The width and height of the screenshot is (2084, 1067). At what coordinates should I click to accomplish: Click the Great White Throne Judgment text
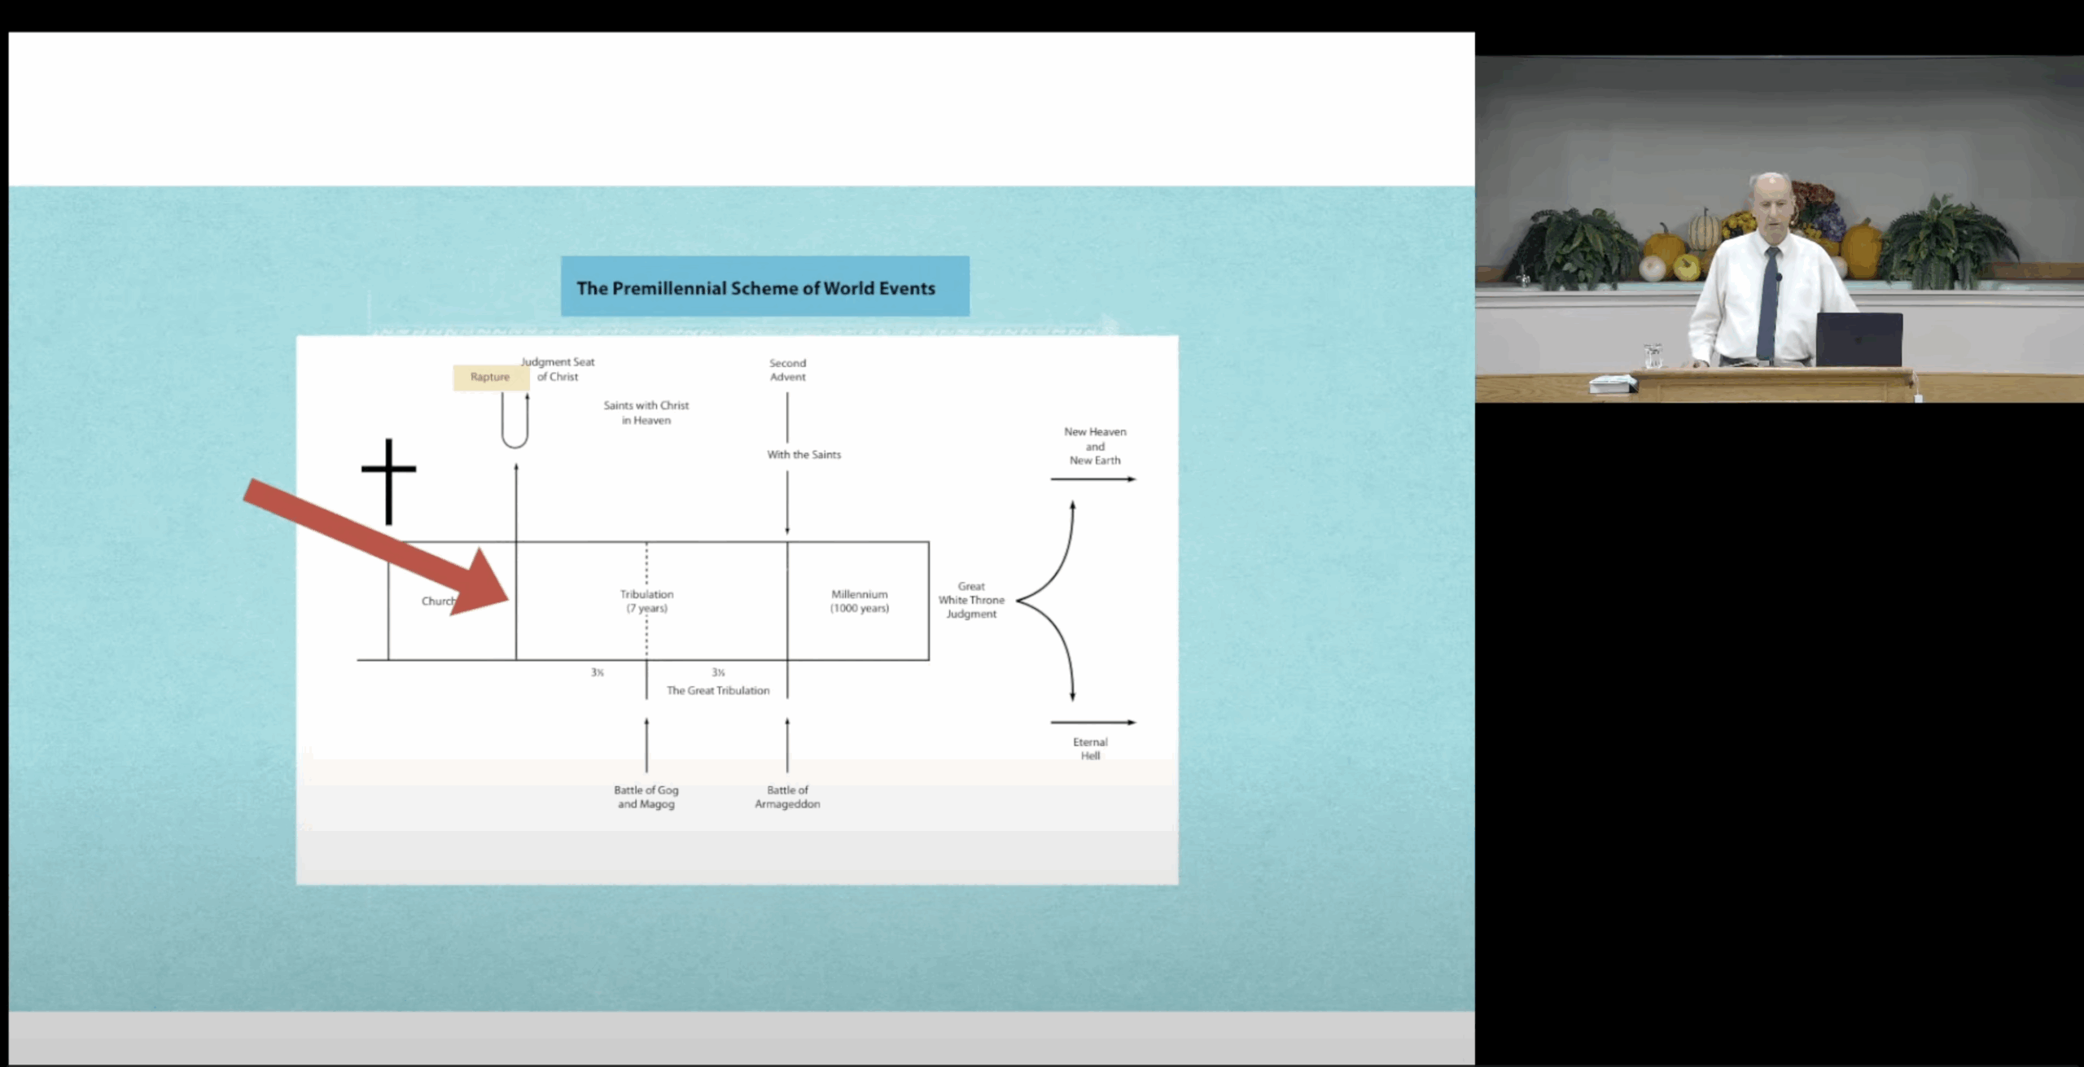[971, 600]
